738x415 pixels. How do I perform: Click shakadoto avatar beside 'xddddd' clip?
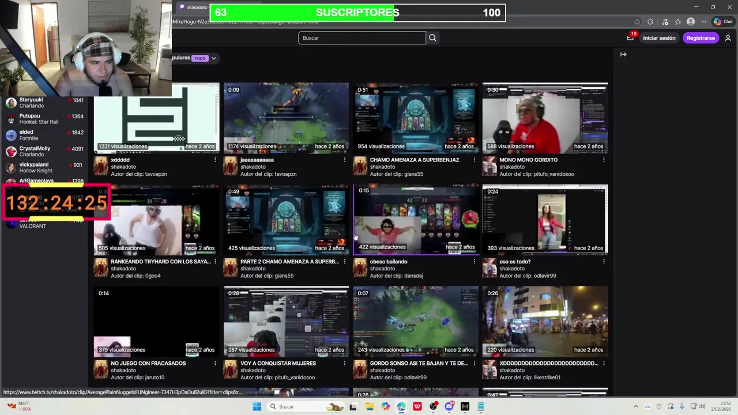pyautogui.click(x=101, y=167)
